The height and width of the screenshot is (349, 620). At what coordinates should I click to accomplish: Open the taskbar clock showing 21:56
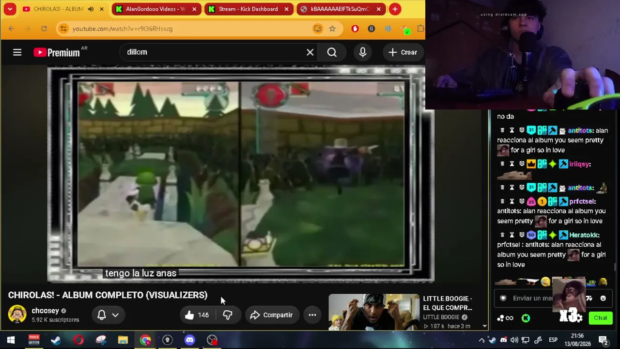coord(577,340)
